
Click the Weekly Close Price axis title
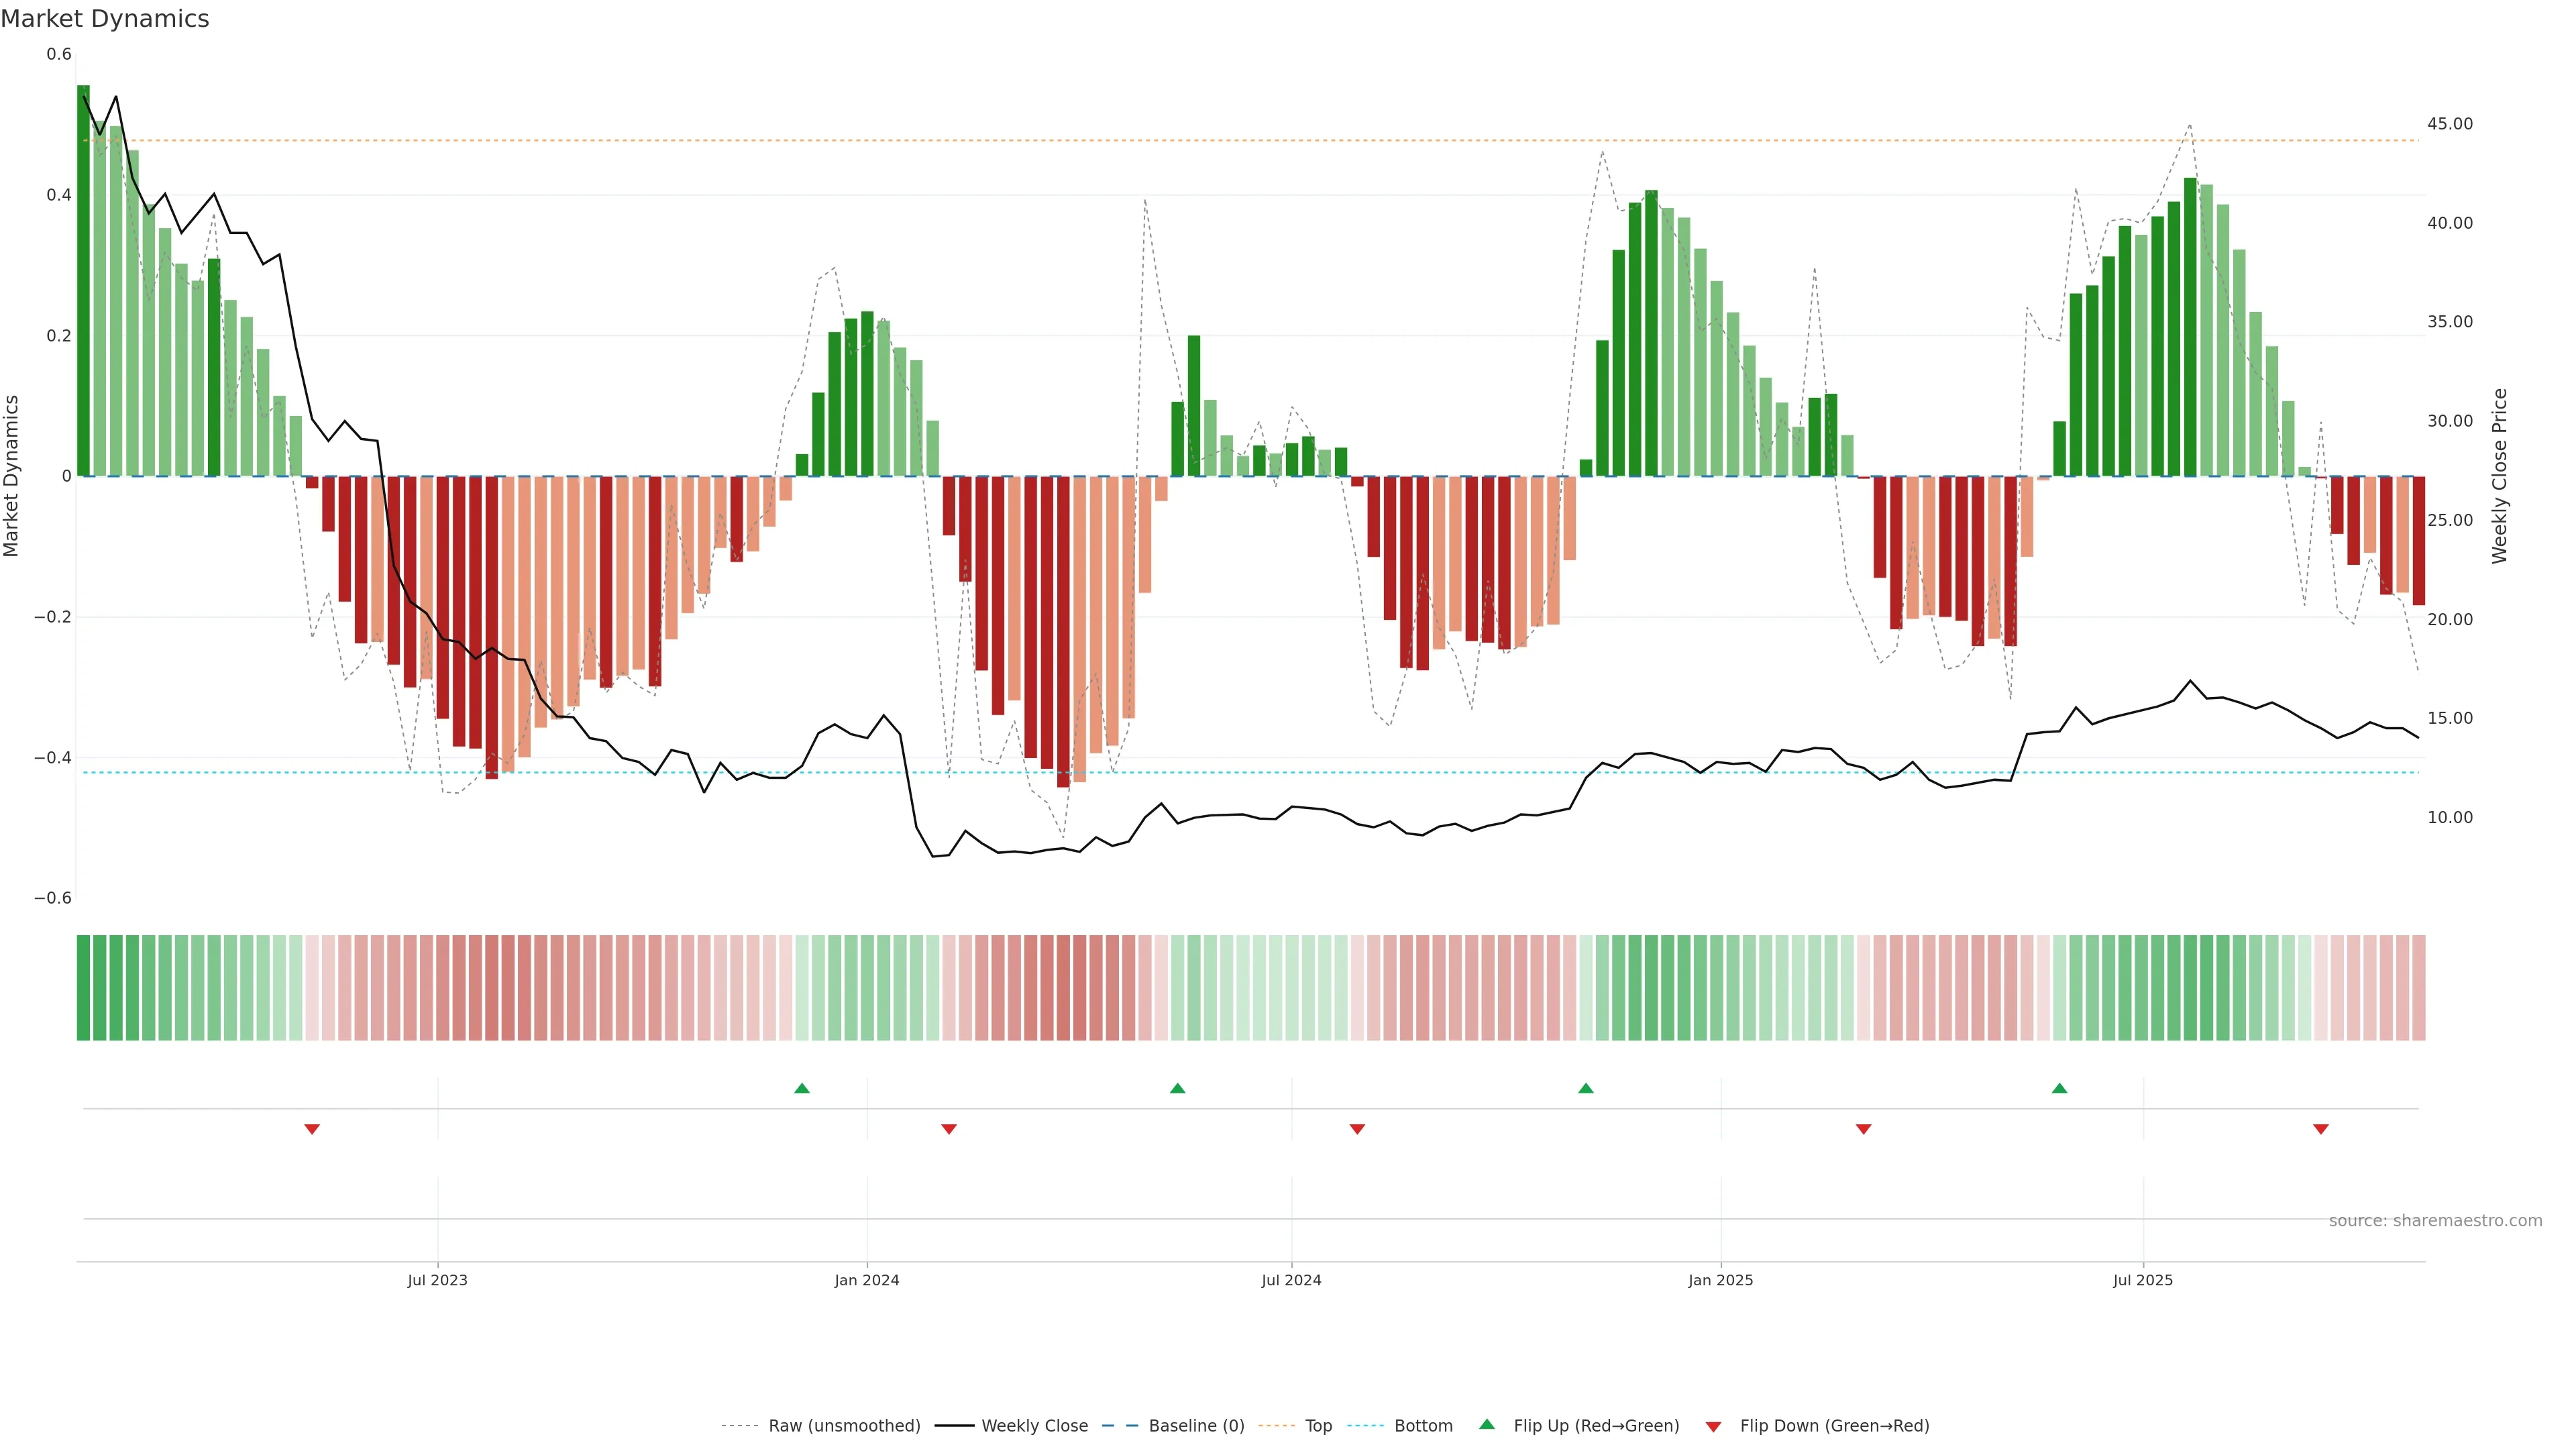coord(2499,476)
